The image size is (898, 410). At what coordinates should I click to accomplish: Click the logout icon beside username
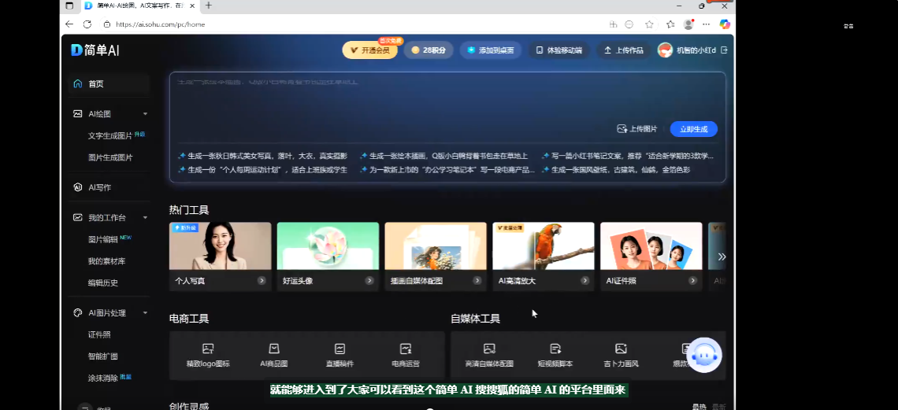(x=724, y=50)
